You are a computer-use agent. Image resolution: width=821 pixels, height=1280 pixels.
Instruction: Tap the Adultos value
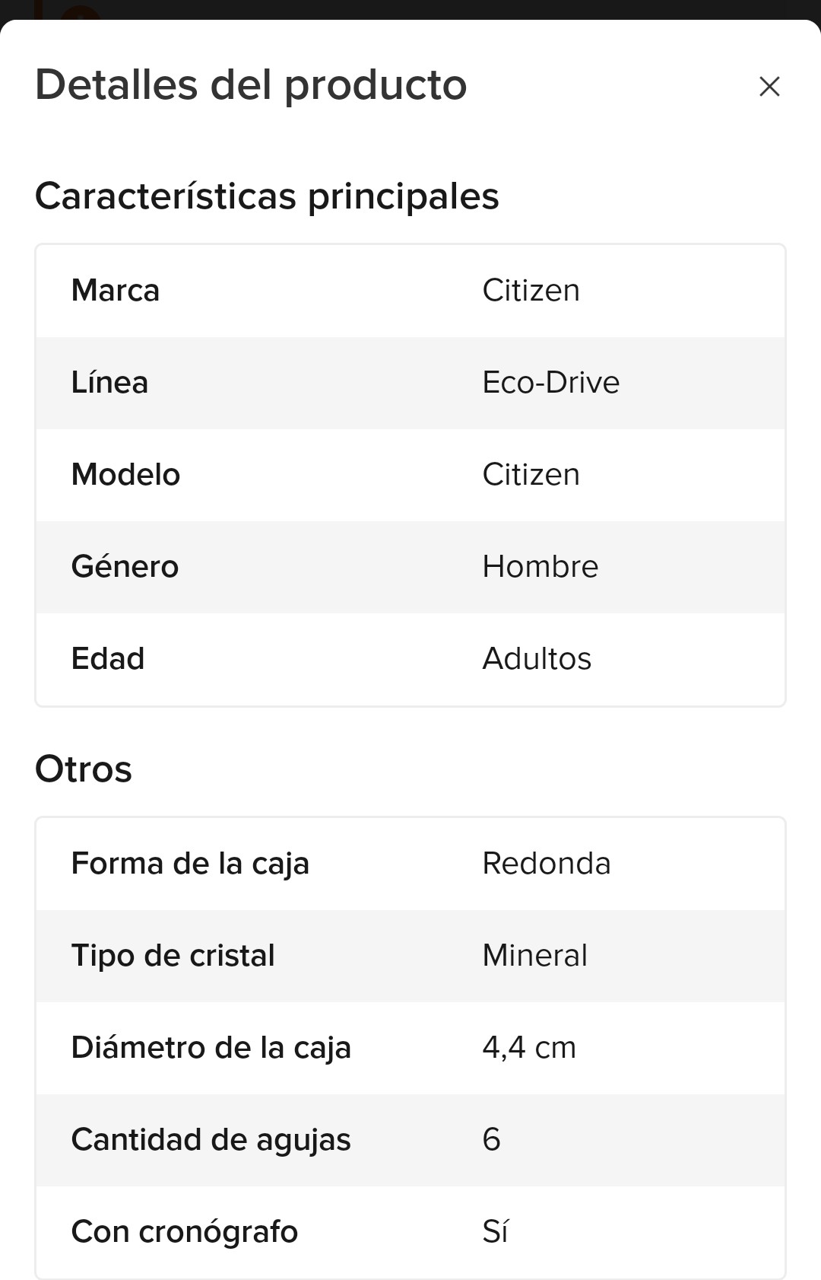(537, 659)
